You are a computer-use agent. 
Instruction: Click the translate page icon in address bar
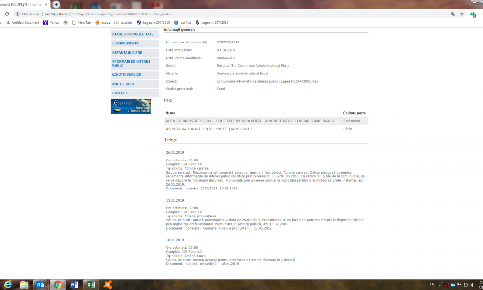pyautogui.click(x=453, y=14)
